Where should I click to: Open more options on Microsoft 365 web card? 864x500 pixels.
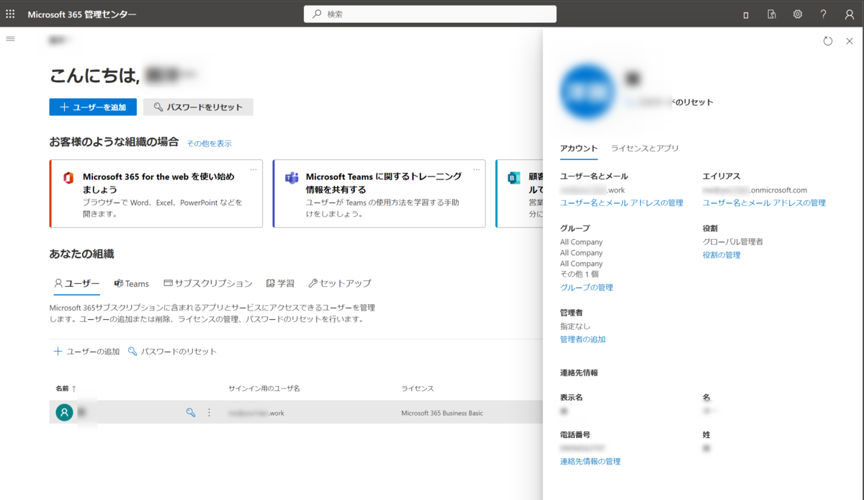pyautogui.click(x=253, y=170)
